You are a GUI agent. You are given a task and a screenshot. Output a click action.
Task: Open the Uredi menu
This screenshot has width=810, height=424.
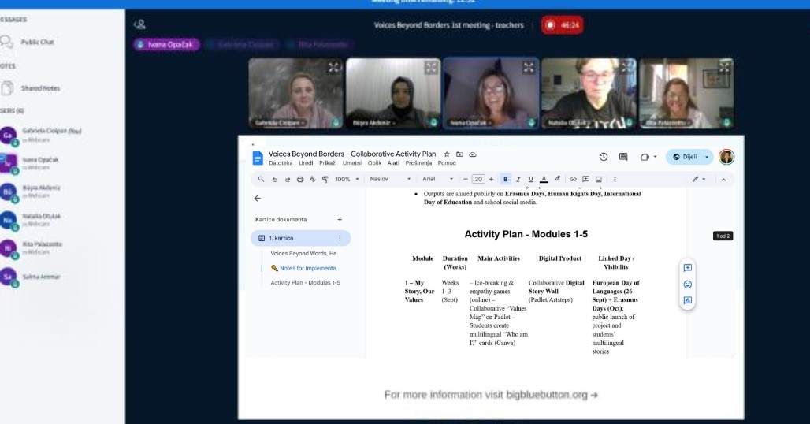(x=306, y=163)
